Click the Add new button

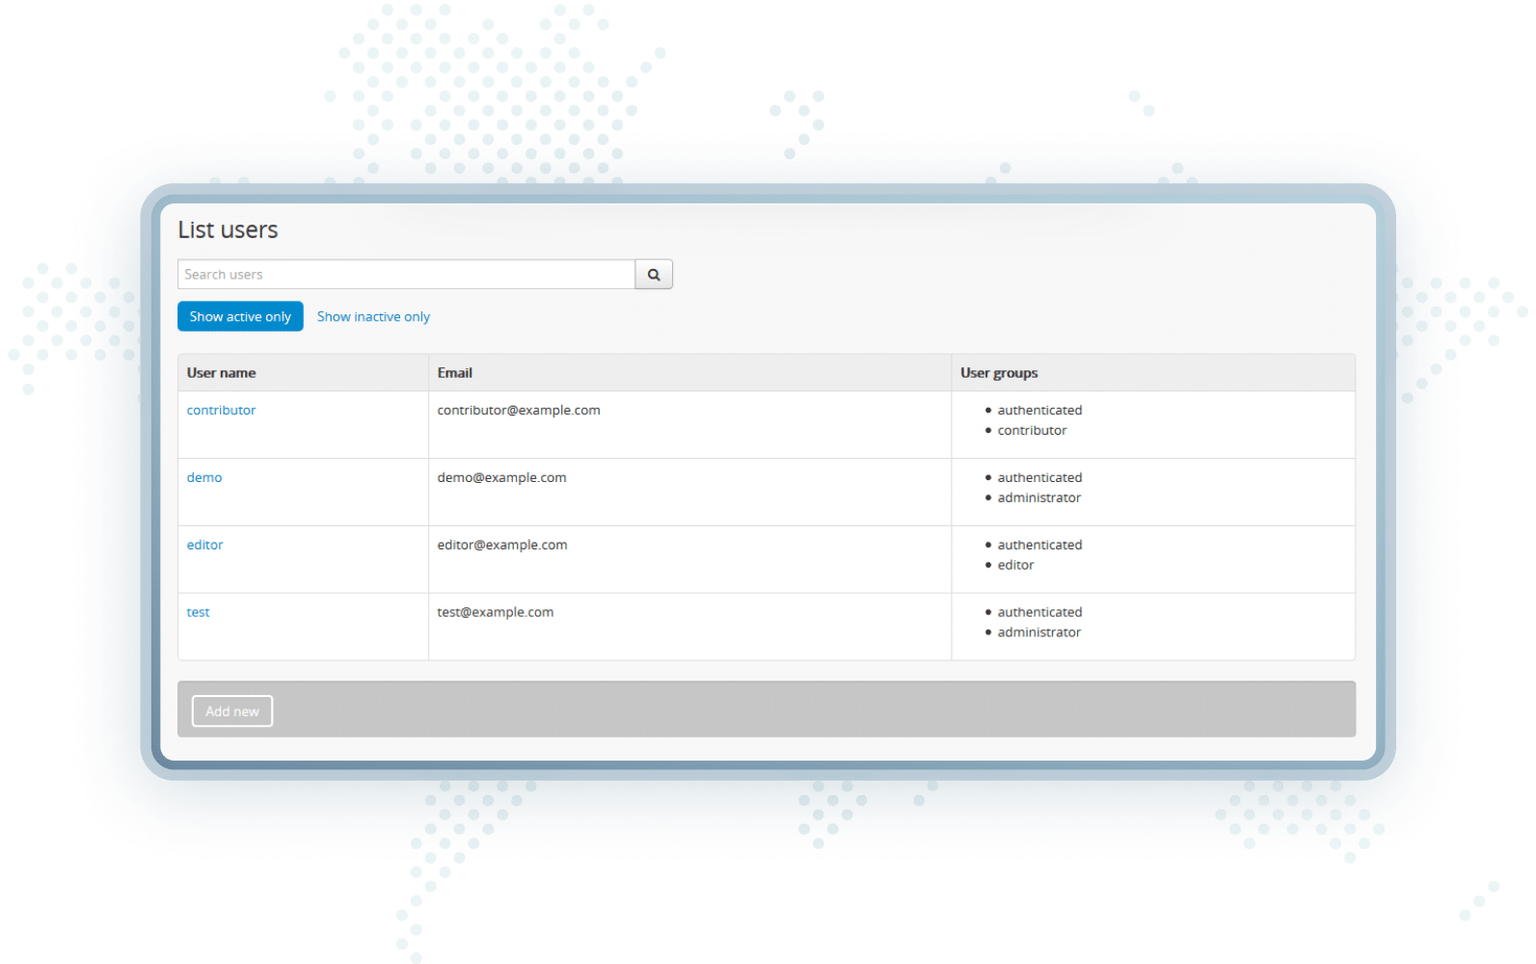coord(232,711)
